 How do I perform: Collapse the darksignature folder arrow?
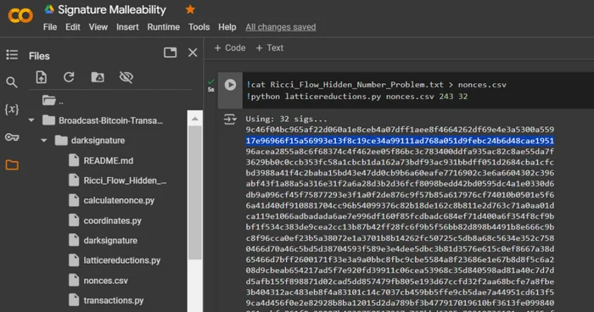44,141
